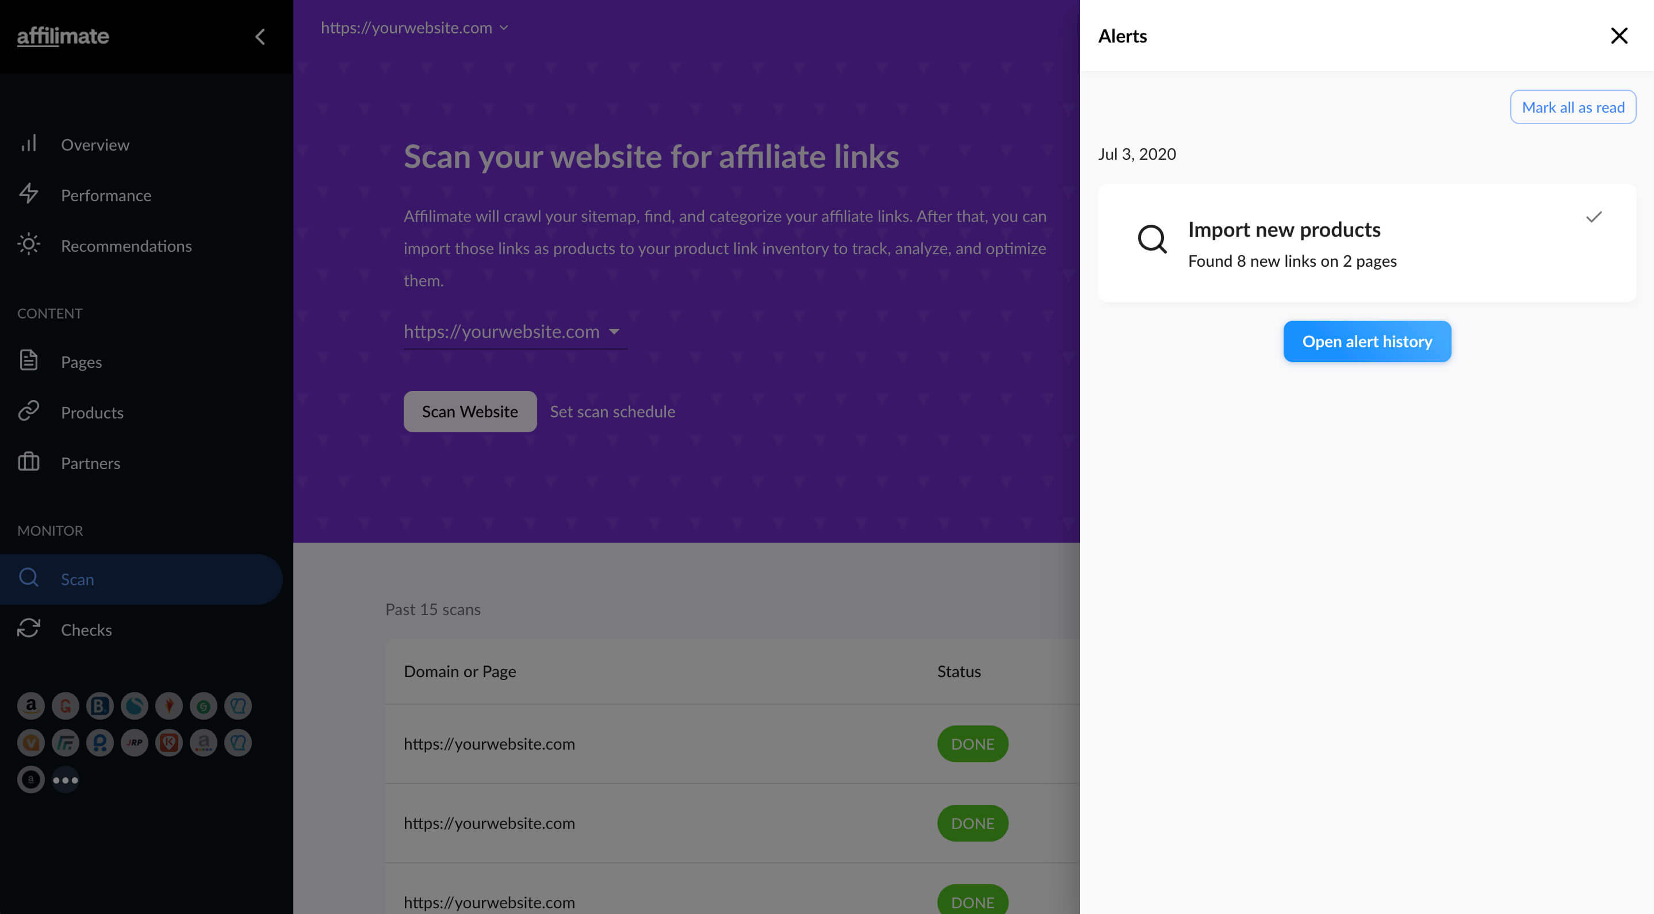Open the affiliate partners overflow menu
This screenshot has height=914, width=1654.
66,779
